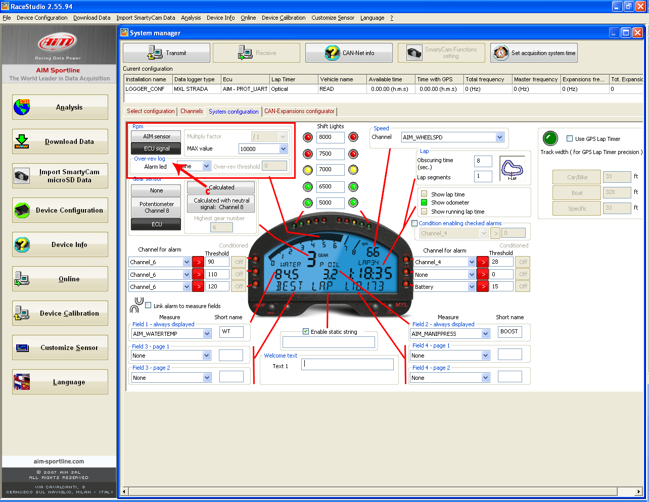Open the MAX value 10000 dropdown

[283, 149]
